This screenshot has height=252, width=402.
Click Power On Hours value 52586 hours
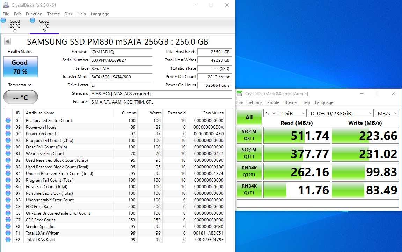215,85
